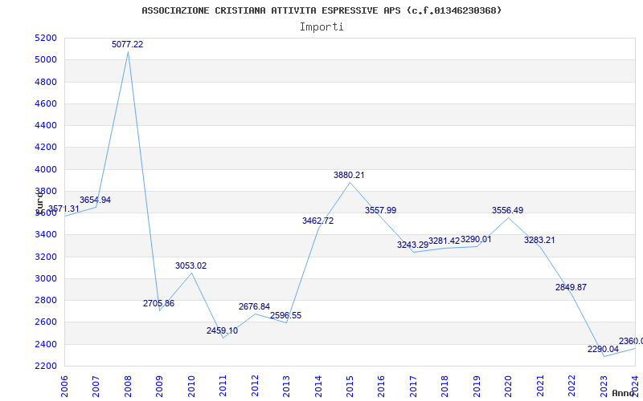Click the 2018 x-axis year label
Screen dimensions: 643x401
[445, 386]
